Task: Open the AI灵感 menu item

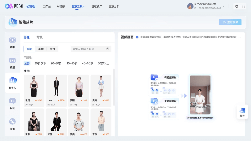Action: pyautogui.click(x=61, y=6)
